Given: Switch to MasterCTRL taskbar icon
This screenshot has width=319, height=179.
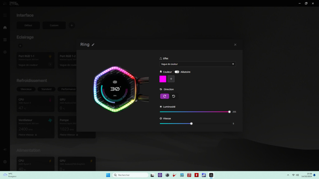Looking at the screenshot, I should coord(211,175).
